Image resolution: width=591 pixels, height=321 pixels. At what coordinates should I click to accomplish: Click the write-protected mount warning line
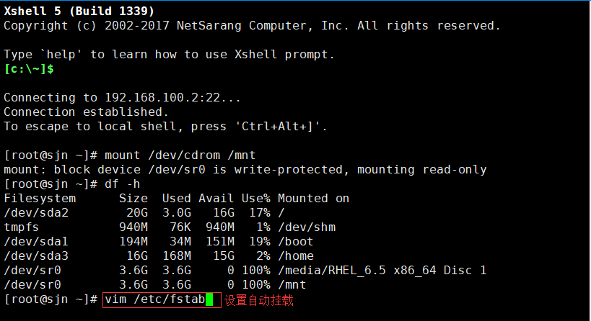click(245, 170)
